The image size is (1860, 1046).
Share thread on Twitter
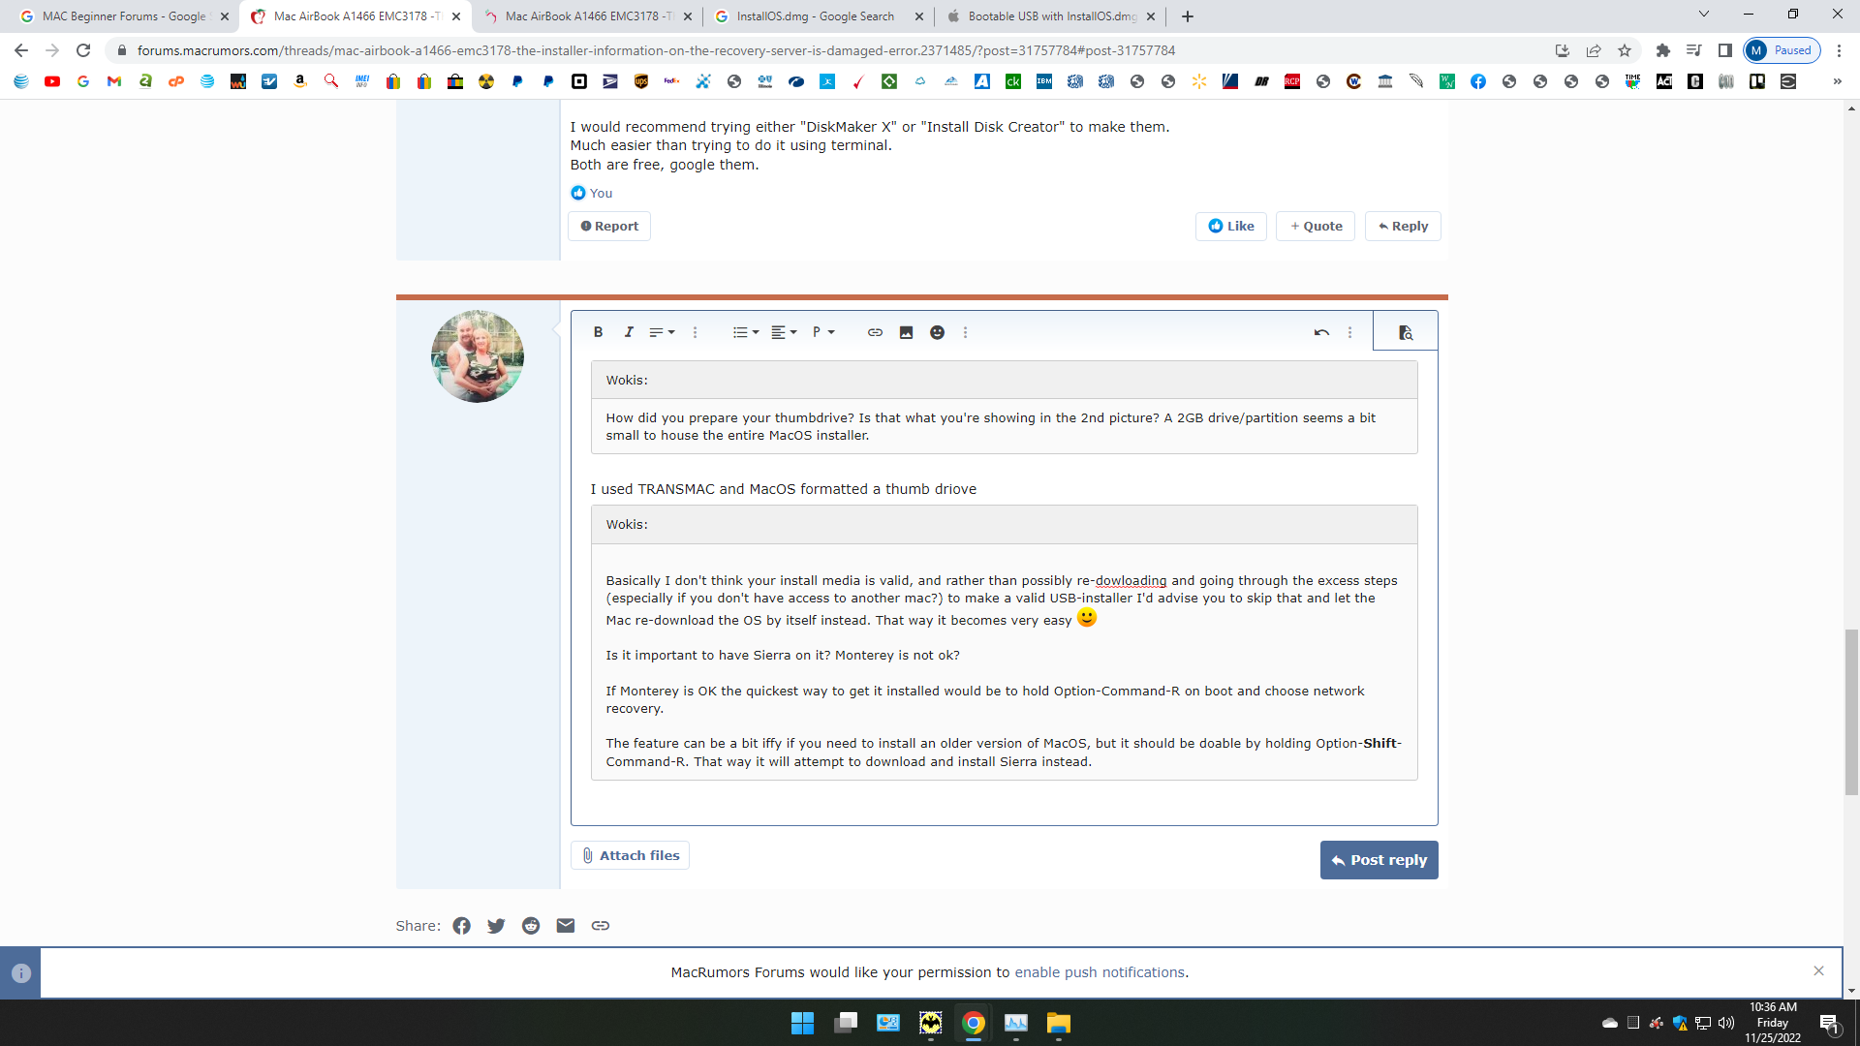pyautogui.click(x=496, y=926)
